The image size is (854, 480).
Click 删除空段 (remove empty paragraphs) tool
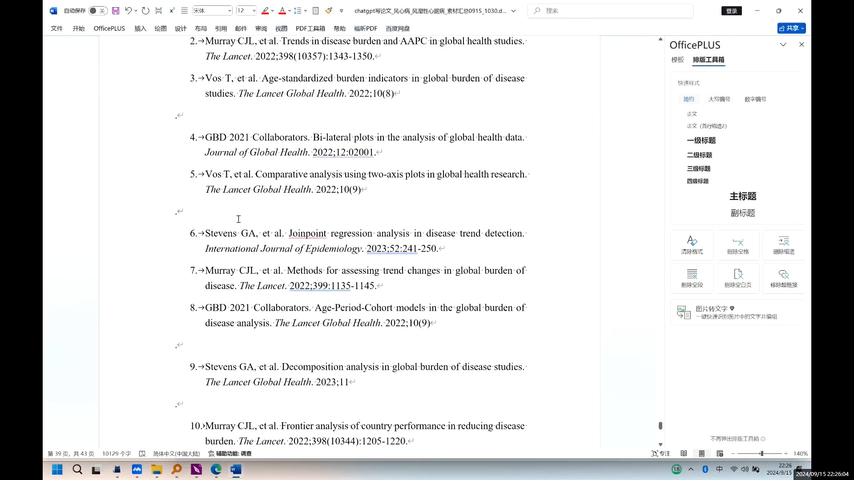(692, 278)
